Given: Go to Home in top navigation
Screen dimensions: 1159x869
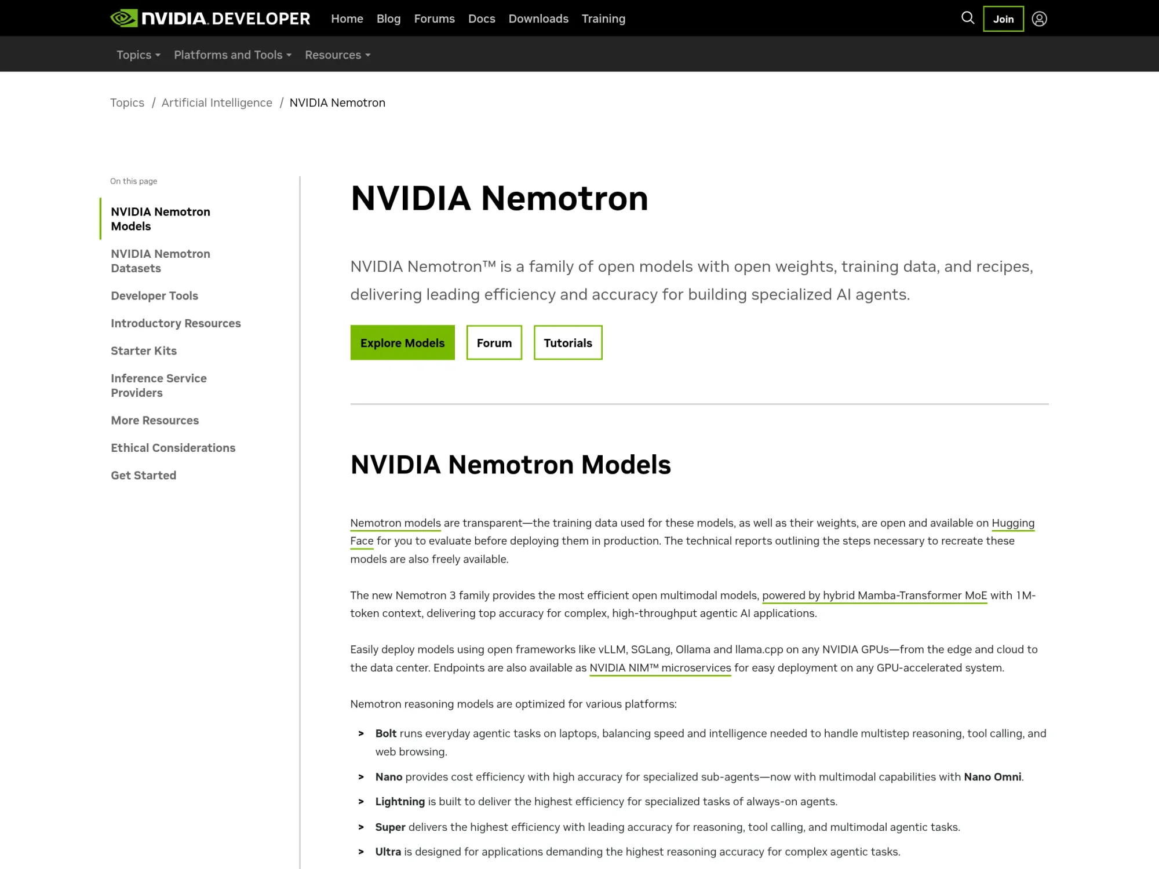Looking at the screenshot, I should pos(347,19).
